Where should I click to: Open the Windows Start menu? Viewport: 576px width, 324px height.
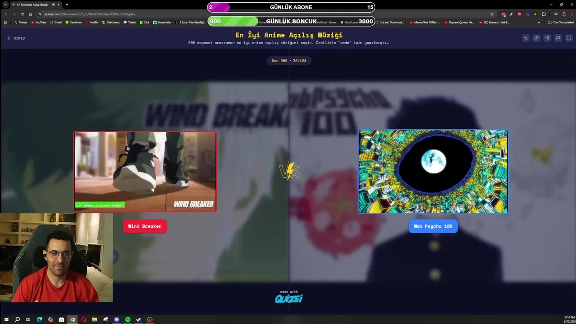pyautogui.click(x=6, y=319)
